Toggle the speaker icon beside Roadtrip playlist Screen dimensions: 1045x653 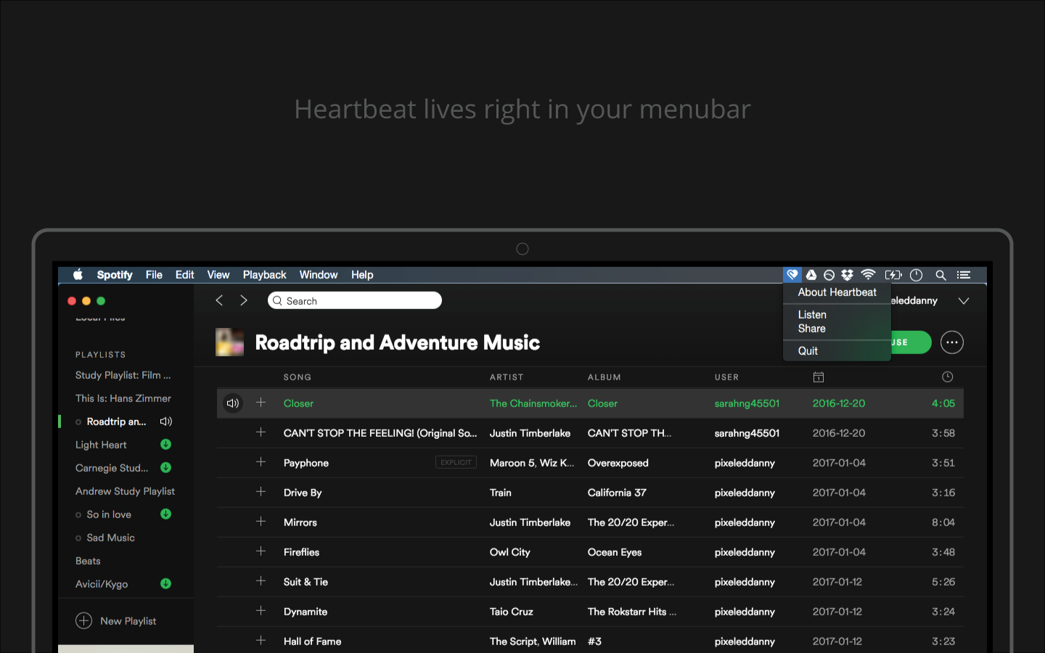click(x=165, y=421)
